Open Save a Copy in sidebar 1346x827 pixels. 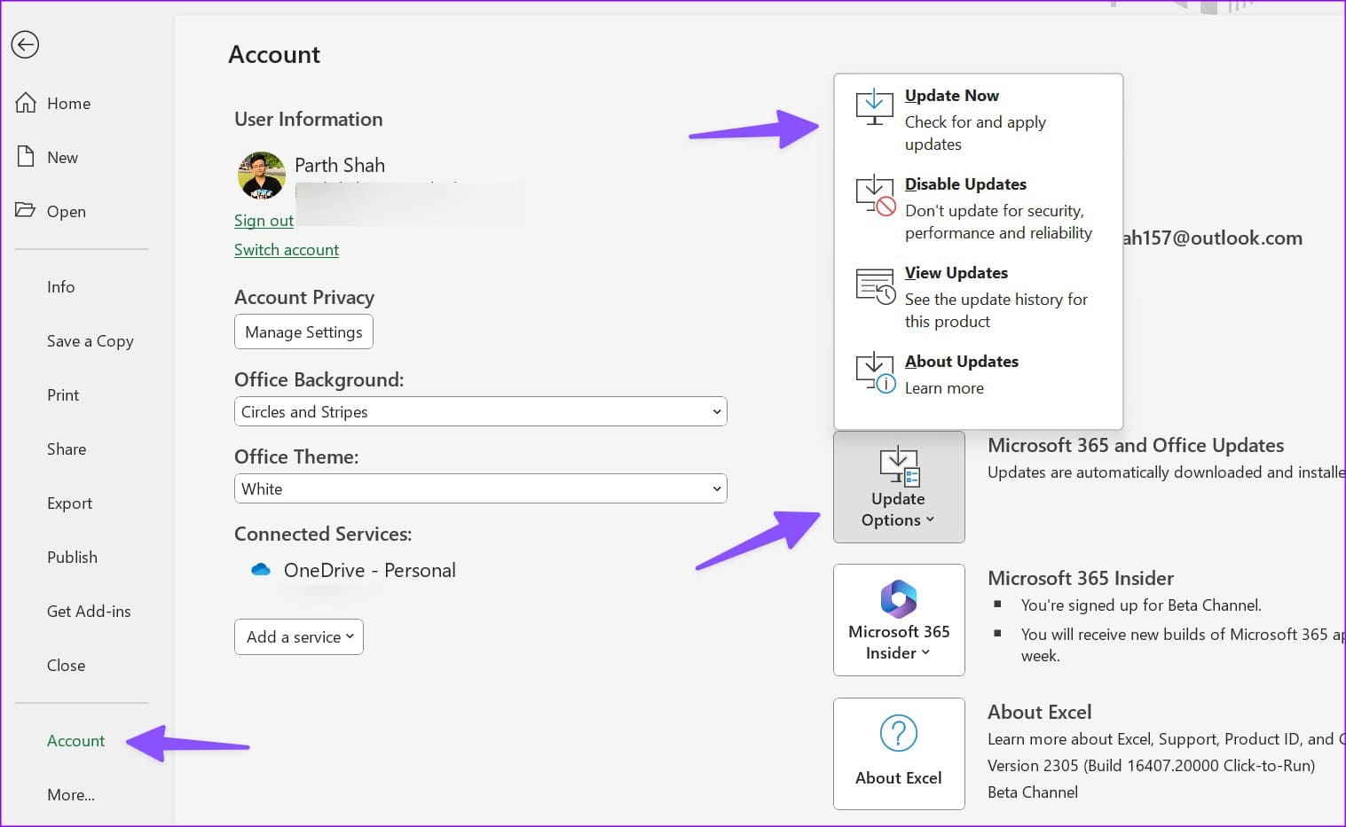pos(91,341)
